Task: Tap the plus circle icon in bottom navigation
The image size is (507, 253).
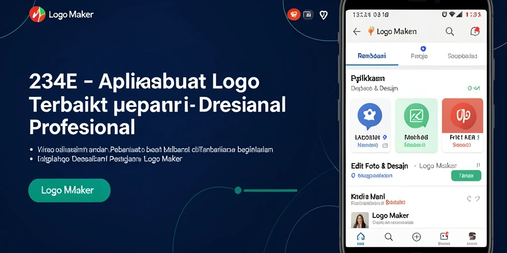Action: 416,237
